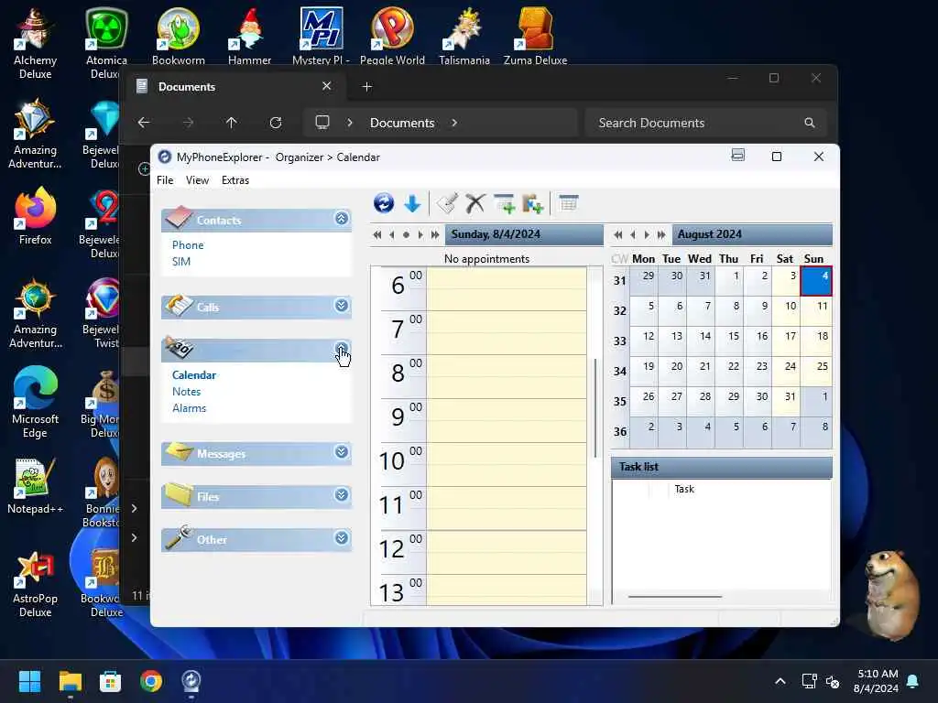Screen dimensions: 938x703
Task: Click the Files folder icon
Action: coord(179,494)
